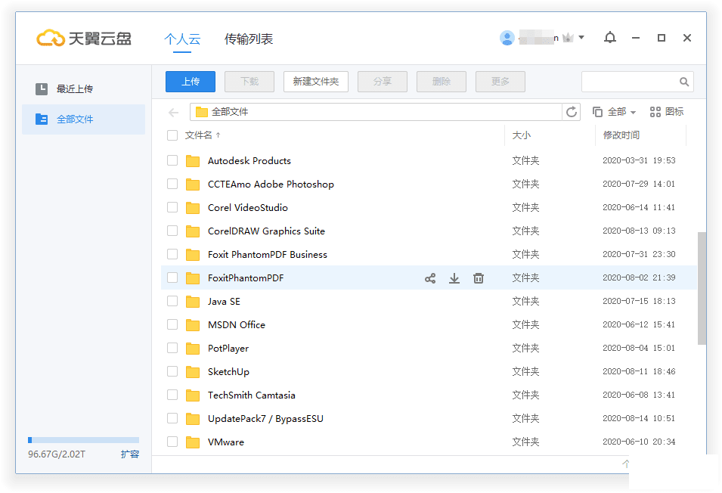Viewport: 722px width, 493px height.
Task: Focus the search input field
Action: point(631,82)
